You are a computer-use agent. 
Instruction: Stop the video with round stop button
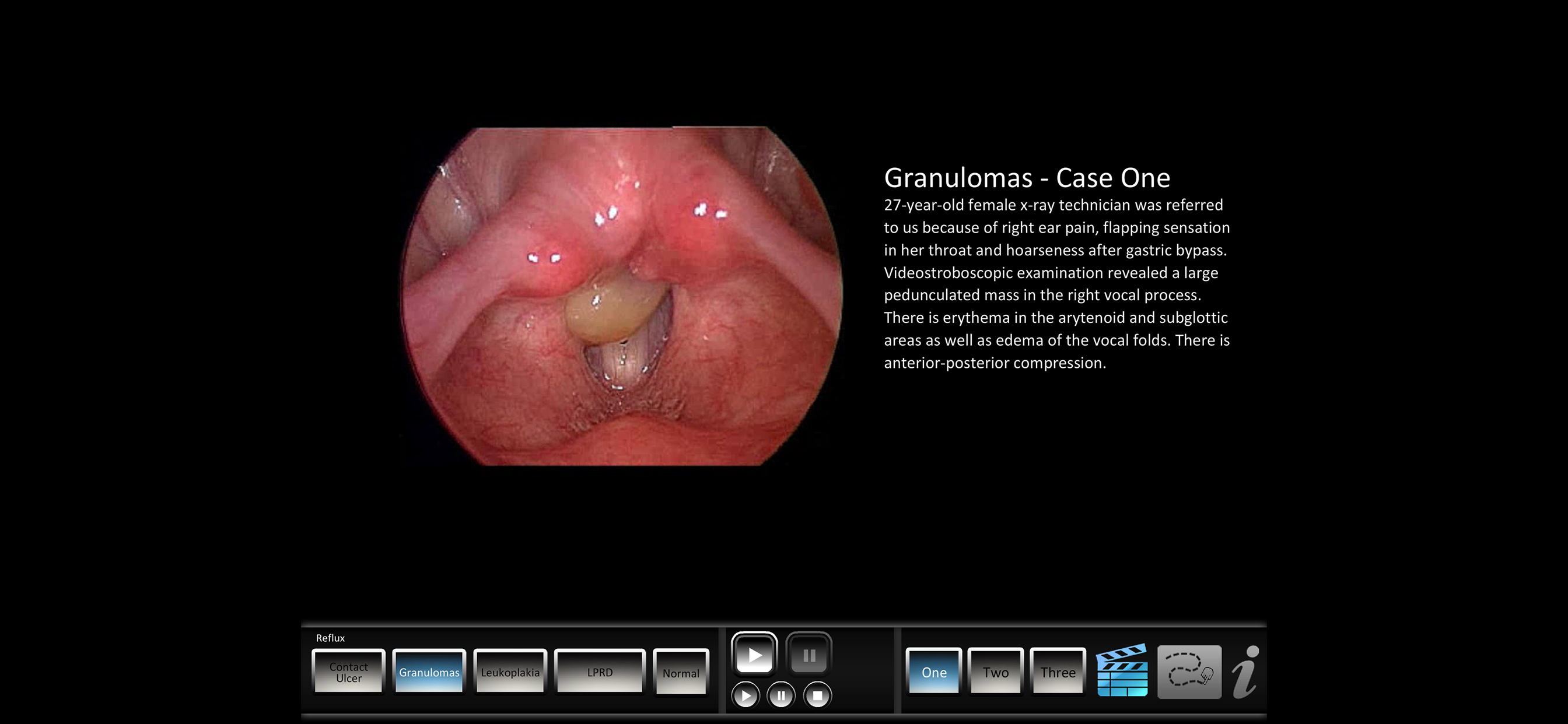[817, 695]
